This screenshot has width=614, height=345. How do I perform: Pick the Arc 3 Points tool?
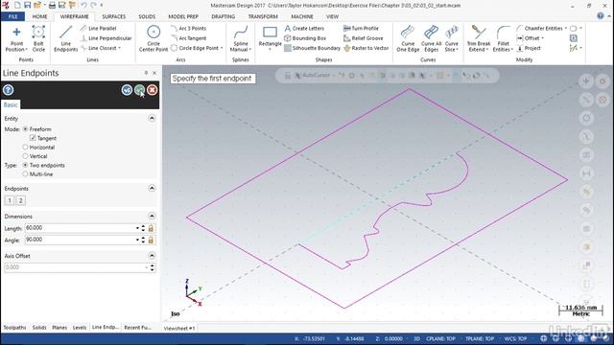189,28
